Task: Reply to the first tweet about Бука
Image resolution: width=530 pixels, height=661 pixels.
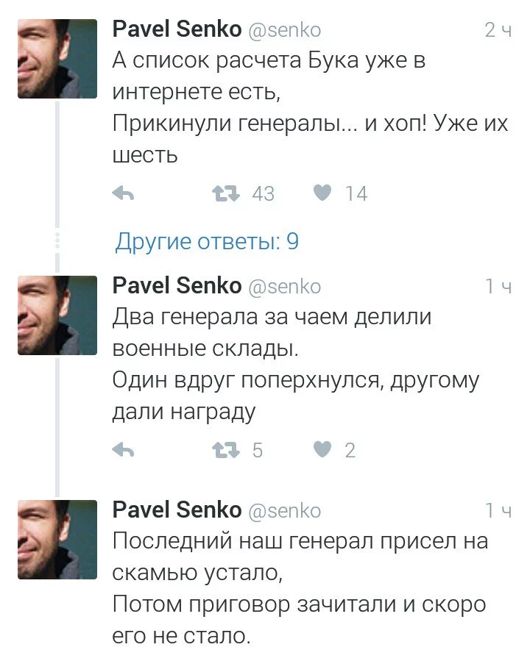Action: tap(123, 193)
